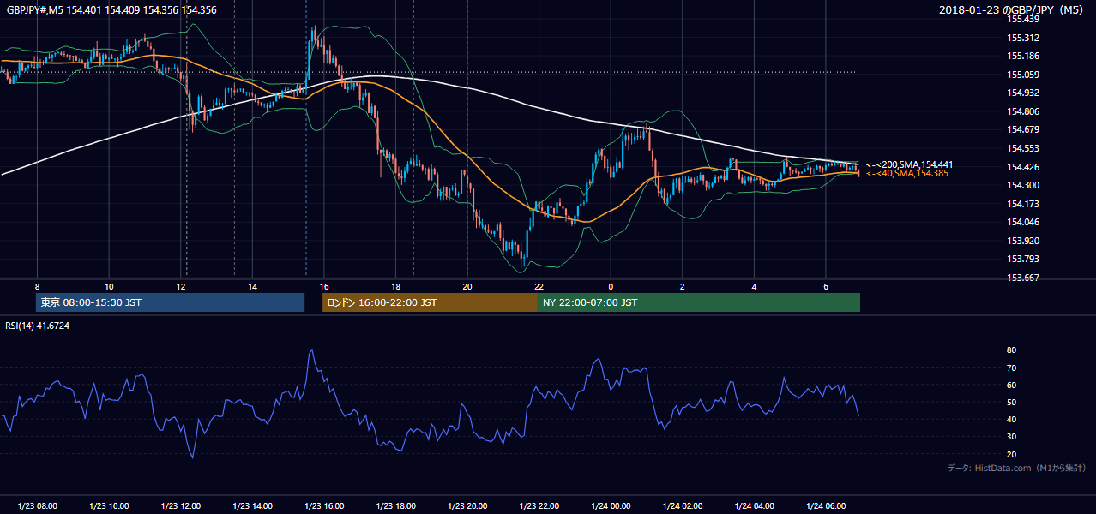Viewport: 1096px width, 514px height.
Task: Click price axis value 155.186
Action: (x=1024, y=56)
